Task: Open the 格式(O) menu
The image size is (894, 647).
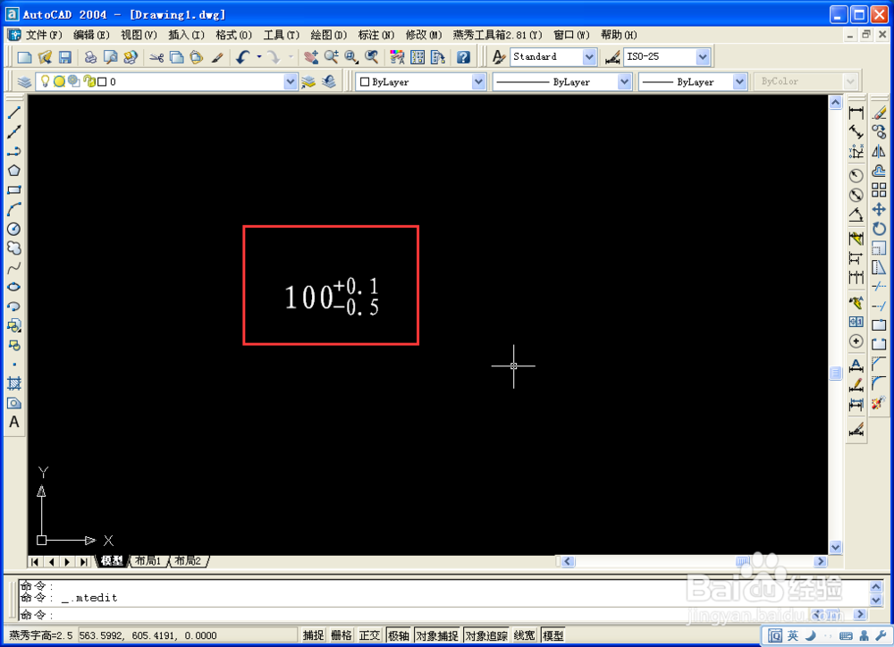Action: pyautogui.click(x=233, y=35)
